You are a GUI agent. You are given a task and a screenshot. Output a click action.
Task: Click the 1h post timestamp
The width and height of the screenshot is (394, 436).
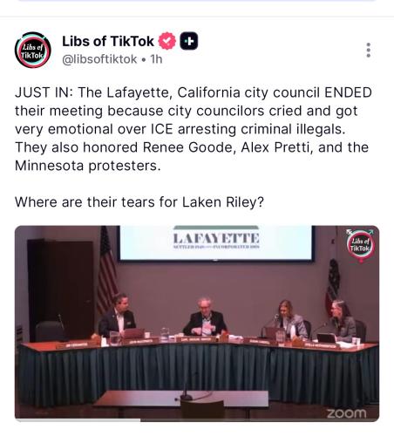[156, 59]
